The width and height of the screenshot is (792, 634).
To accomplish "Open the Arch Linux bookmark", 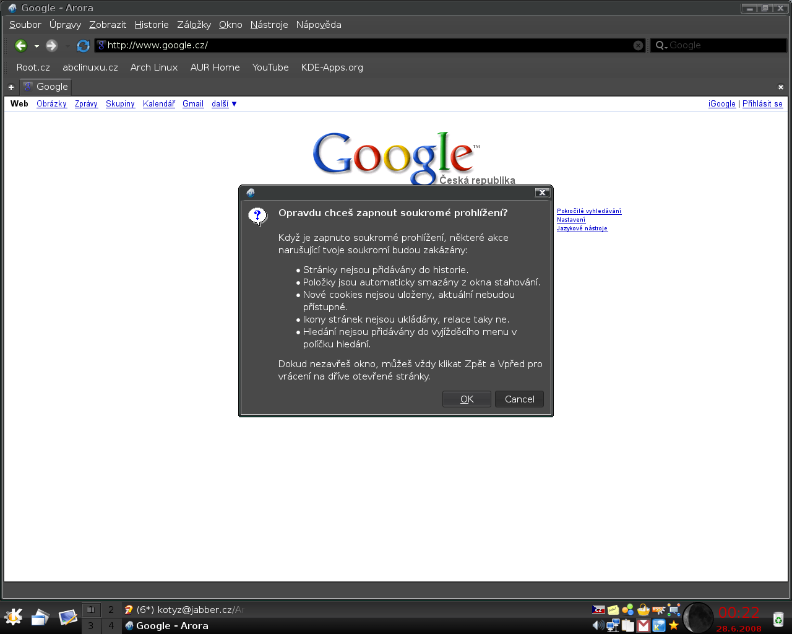I will pos(154,67).
